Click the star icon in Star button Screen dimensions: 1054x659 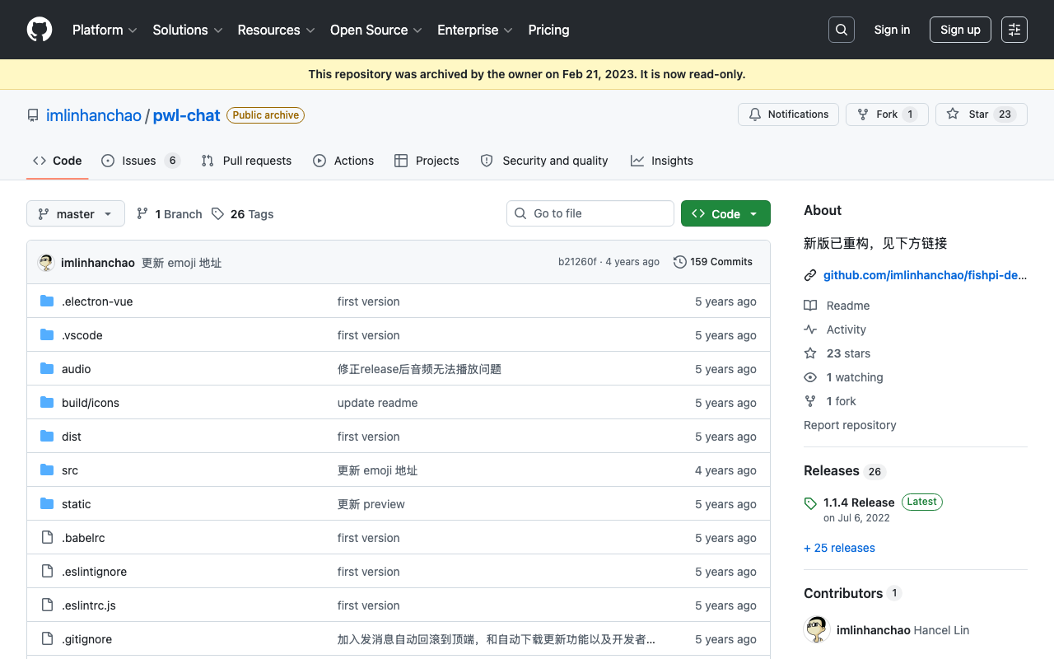tap(953, 115)
